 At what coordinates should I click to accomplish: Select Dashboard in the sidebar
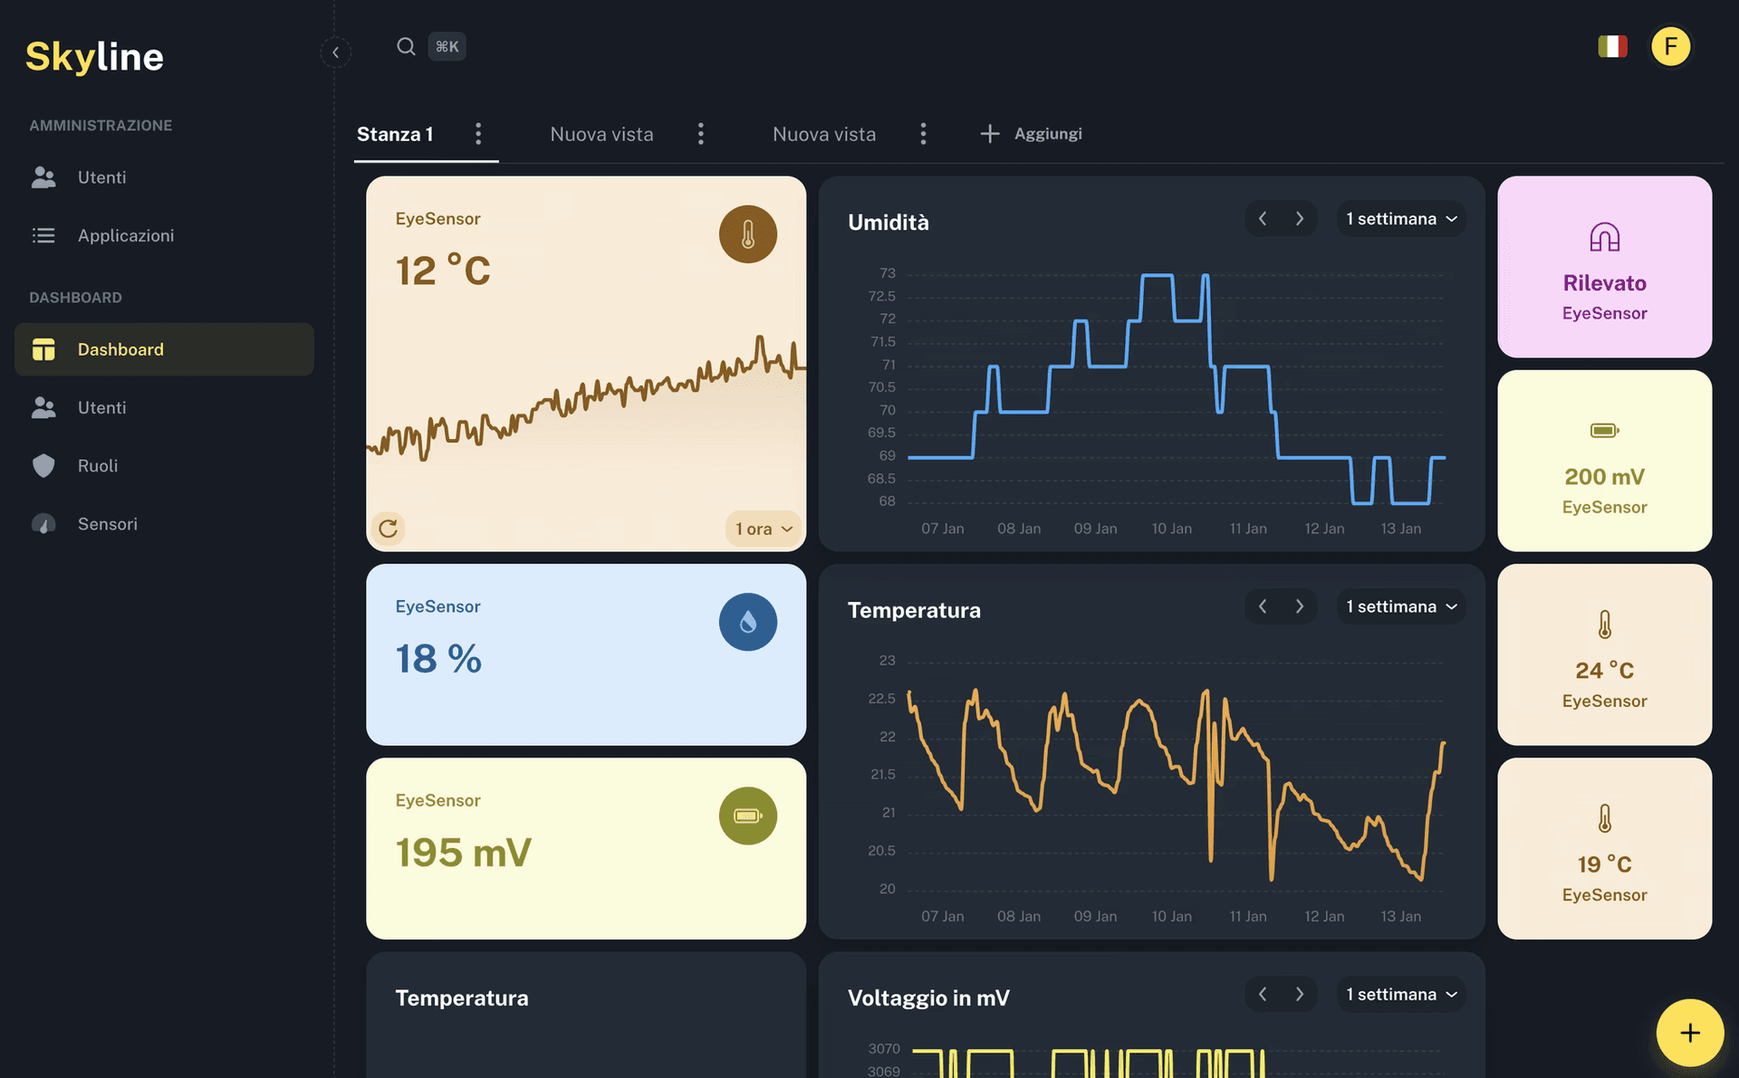[x=120, y=349]
